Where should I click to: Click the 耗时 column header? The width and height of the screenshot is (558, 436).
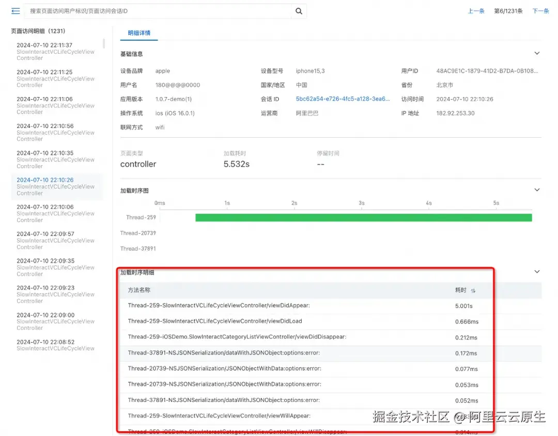460,290
